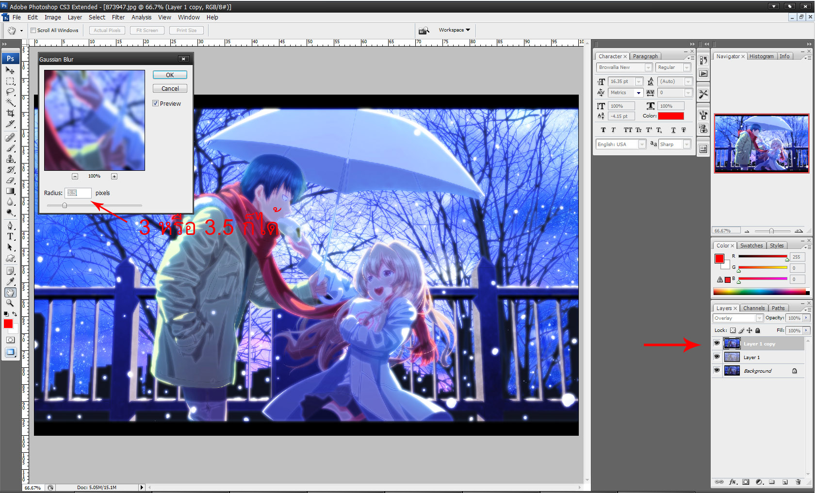Click the Actual Pixels button
This screenshot has height=493, width=817.
tap(107, 30)
